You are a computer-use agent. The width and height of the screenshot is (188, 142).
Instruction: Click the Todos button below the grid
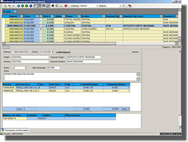click(x=7, y=47)
